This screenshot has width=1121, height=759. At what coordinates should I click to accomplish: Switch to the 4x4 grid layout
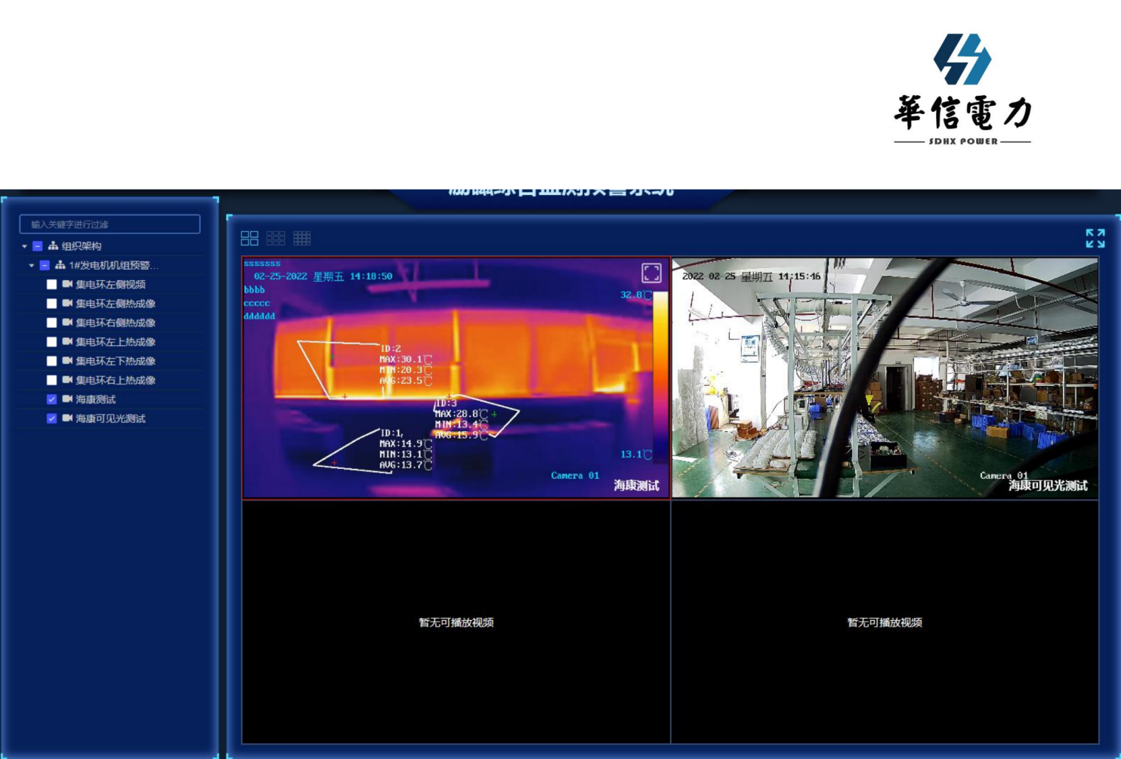[302, 239]
